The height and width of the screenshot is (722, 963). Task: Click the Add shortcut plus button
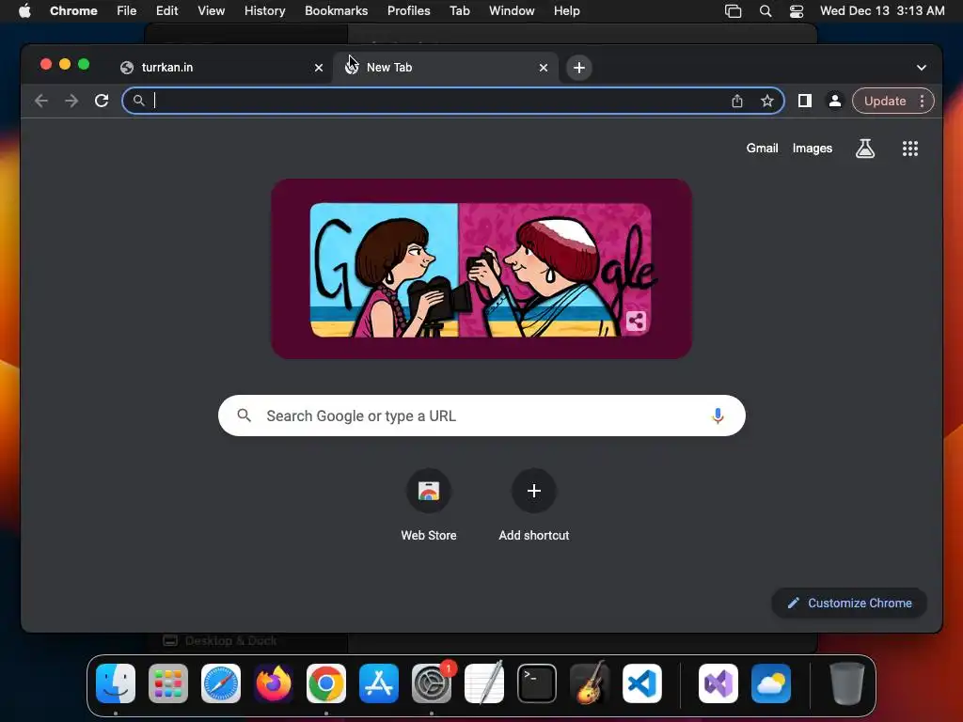click(x=534, y=491)
